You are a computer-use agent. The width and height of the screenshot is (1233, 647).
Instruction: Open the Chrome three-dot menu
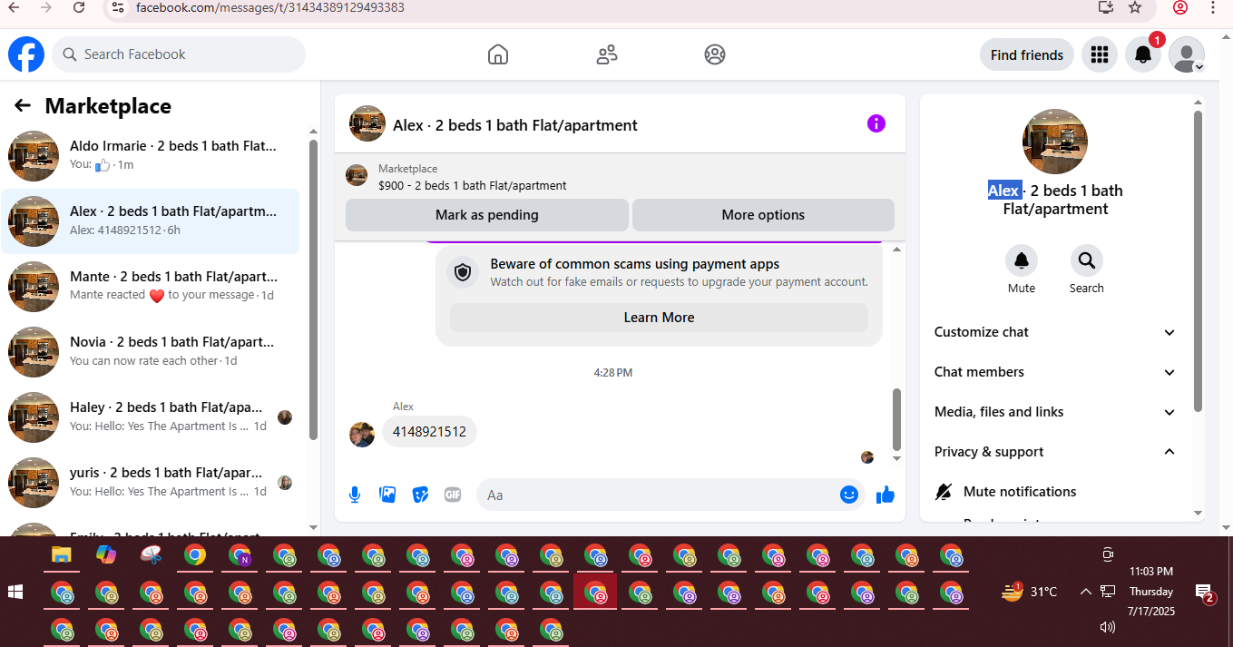(x=1213, y=7)
